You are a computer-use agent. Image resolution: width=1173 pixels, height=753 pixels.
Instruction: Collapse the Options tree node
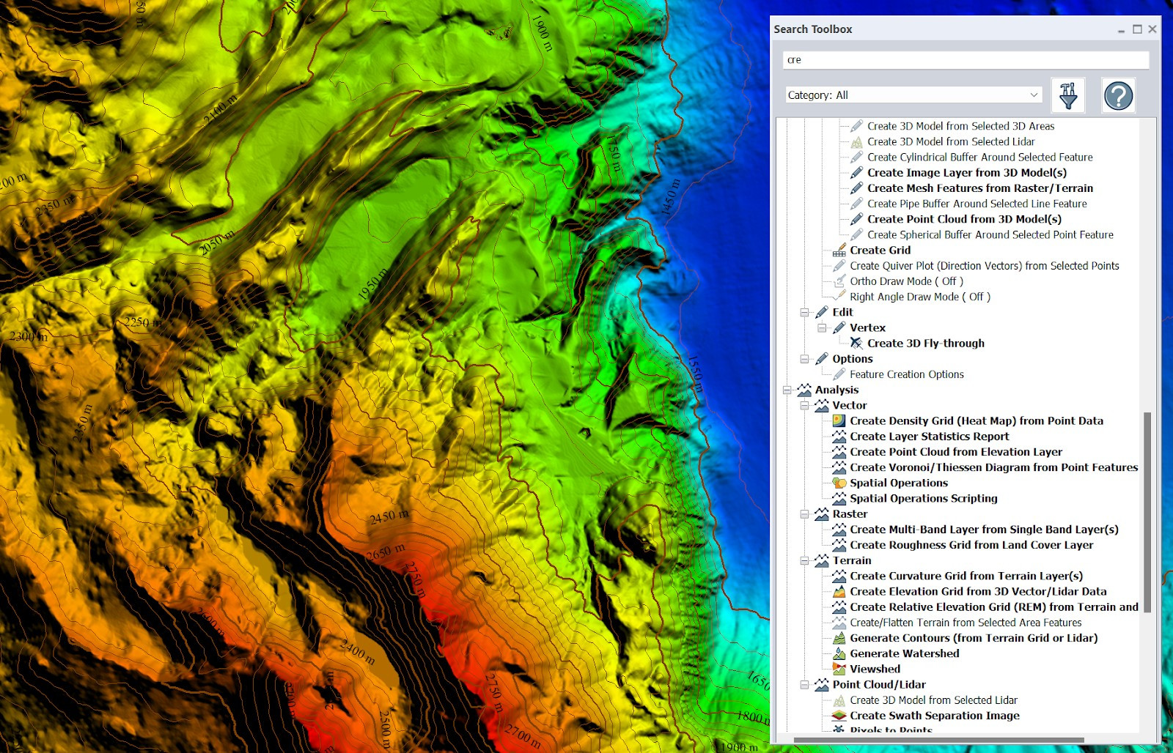[x=804, y=359]
